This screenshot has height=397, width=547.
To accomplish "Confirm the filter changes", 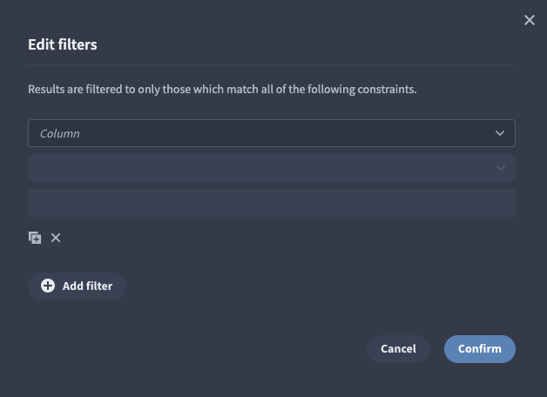I will pos(480,349).
